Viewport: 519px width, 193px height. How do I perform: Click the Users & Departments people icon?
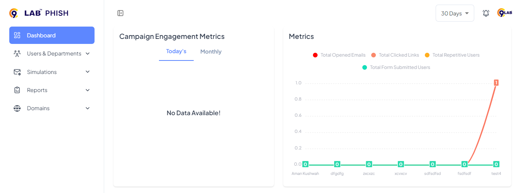coord(17,54)
